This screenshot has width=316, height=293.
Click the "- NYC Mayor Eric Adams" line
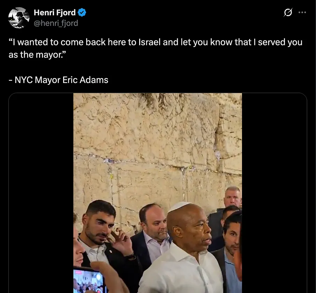59,80
